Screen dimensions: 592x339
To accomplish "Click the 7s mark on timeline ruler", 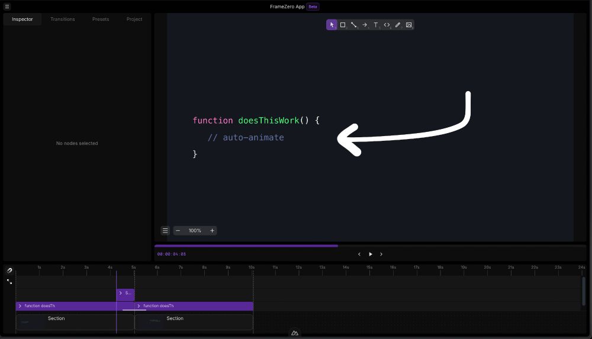I will 181,267.
